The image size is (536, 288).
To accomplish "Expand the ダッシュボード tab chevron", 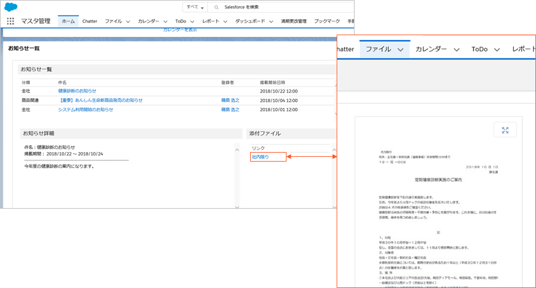I will (x=271, y=21).
